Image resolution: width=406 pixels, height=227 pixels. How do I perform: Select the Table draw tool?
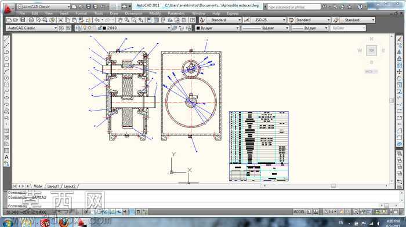7,151
